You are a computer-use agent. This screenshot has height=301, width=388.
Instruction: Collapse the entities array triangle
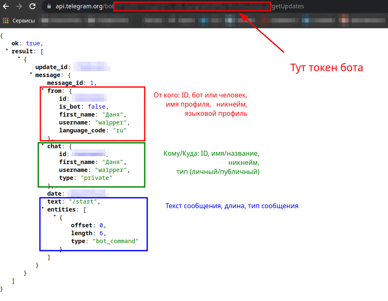(42, 208)
